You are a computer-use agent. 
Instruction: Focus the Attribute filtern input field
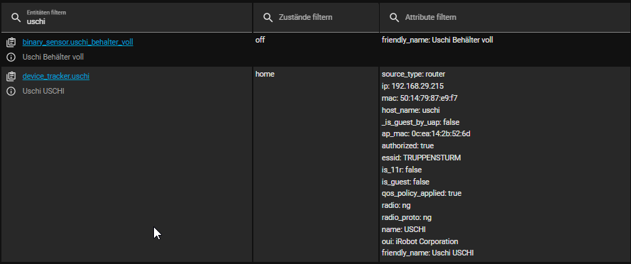coord(505,17)
